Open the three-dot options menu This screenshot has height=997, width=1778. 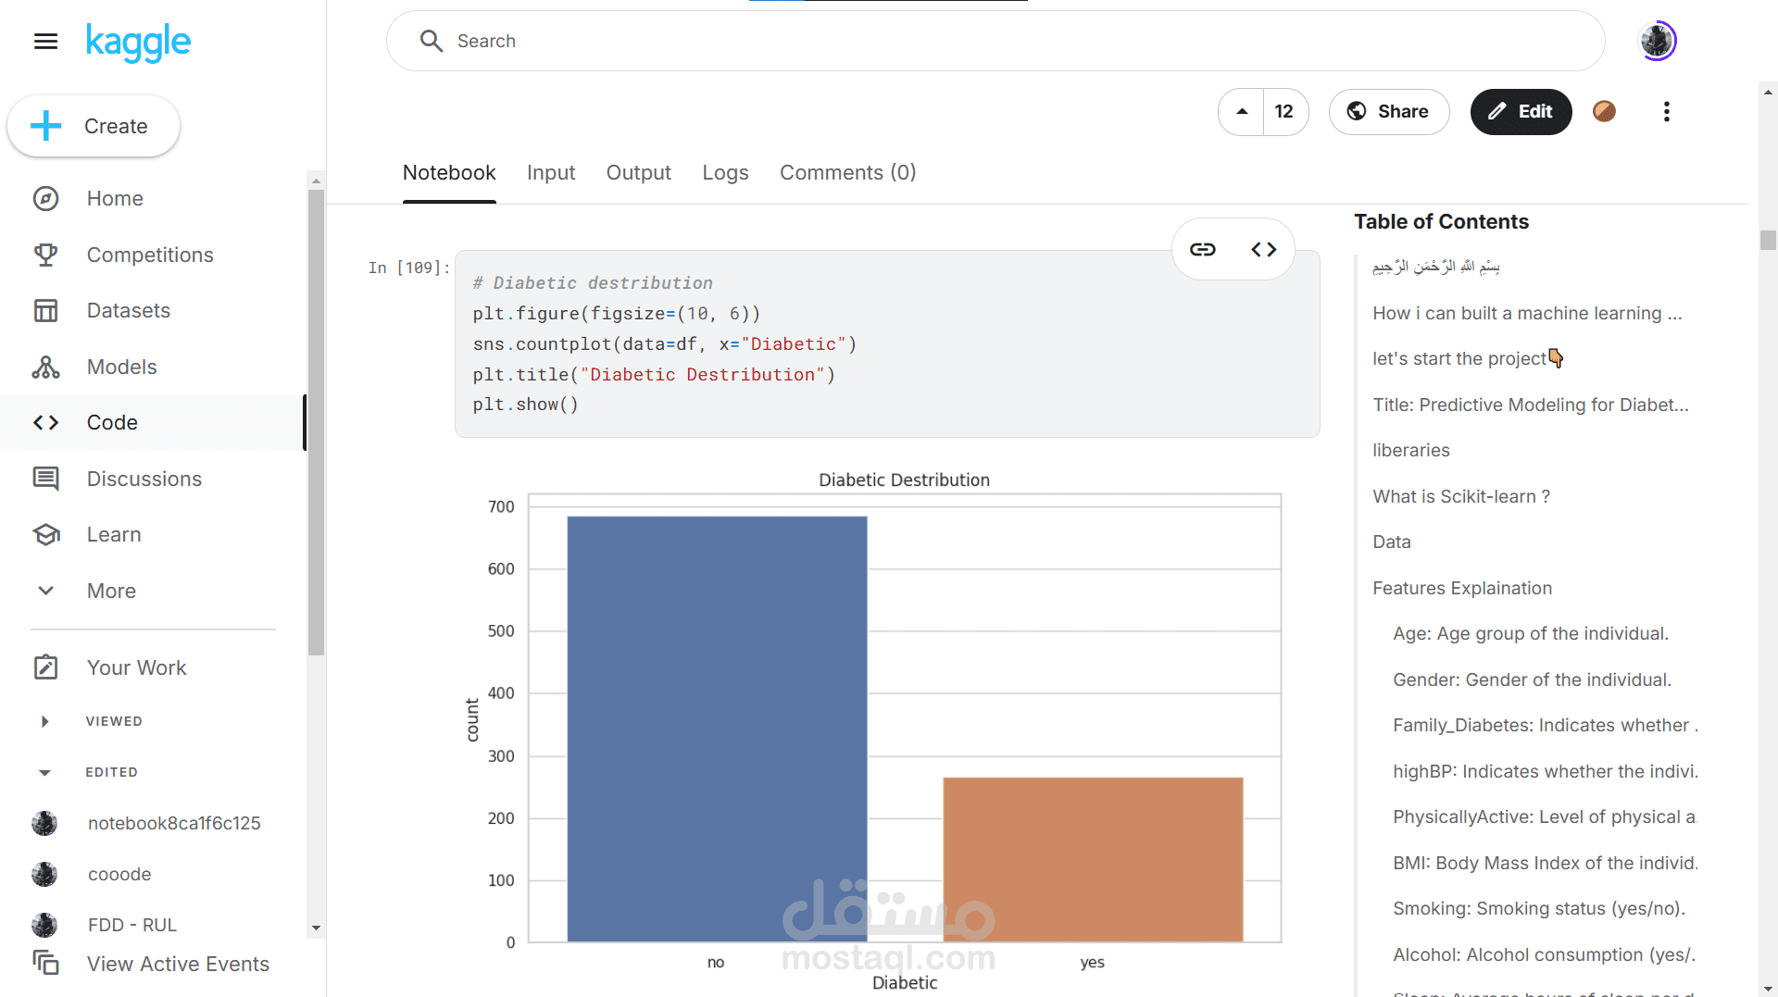tap(1666, 112)
